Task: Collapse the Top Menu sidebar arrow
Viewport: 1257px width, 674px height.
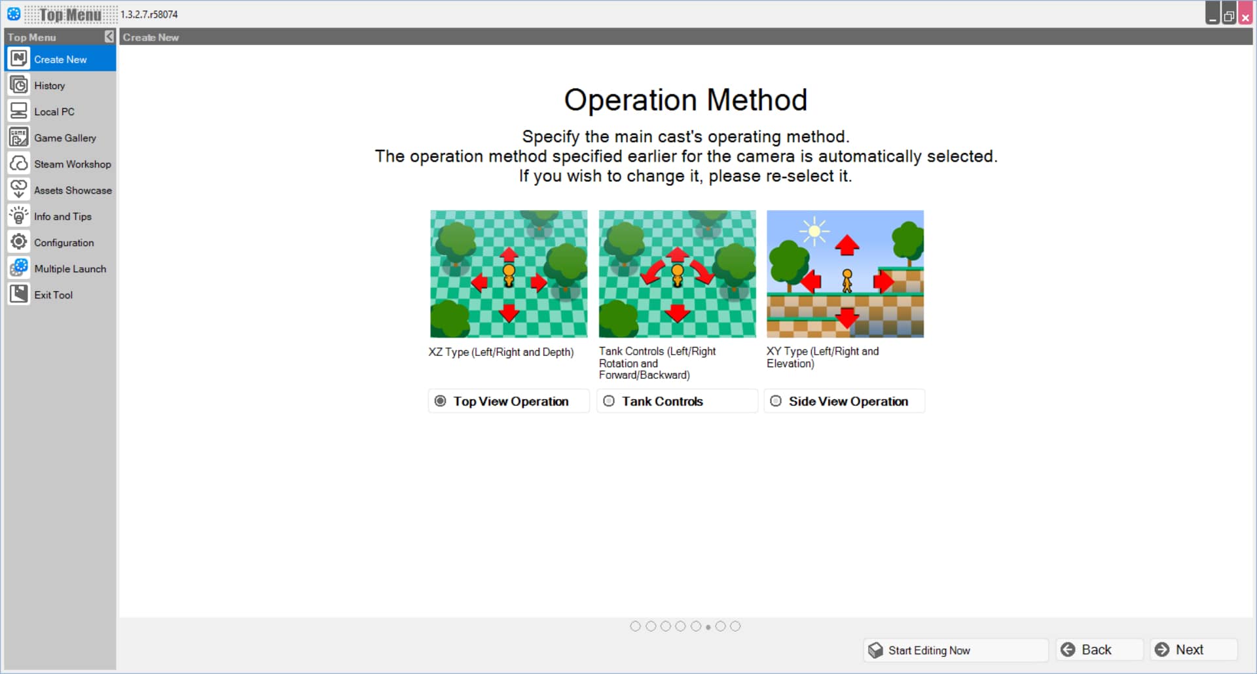Action: click(109, 37)
